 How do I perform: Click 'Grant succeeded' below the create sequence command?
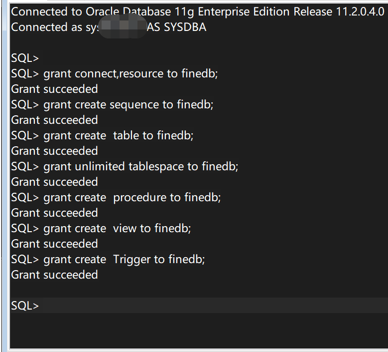54,120
